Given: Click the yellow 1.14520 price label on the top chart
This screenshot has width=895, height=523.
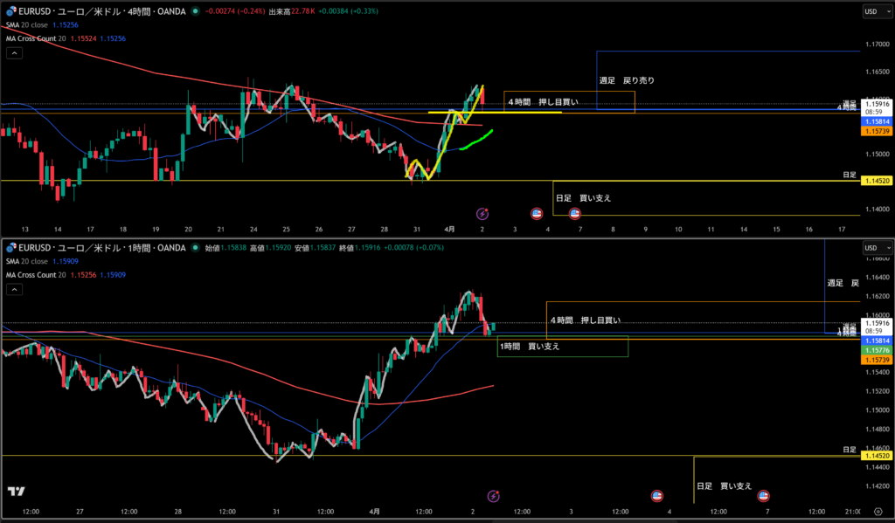Looking at the screenshot, I should point(875,181).
